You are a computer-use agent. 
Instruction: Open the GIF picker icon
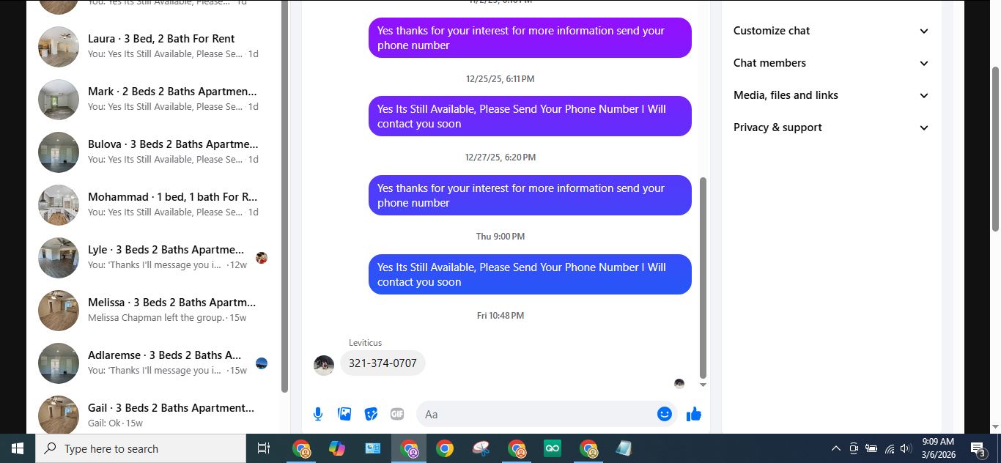[397, 414]
